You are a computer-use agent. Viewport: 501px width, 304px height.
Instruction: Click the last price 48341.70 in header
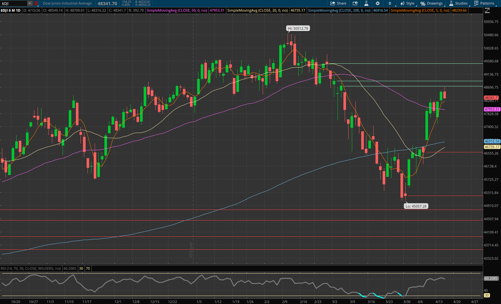click(107, 3)
